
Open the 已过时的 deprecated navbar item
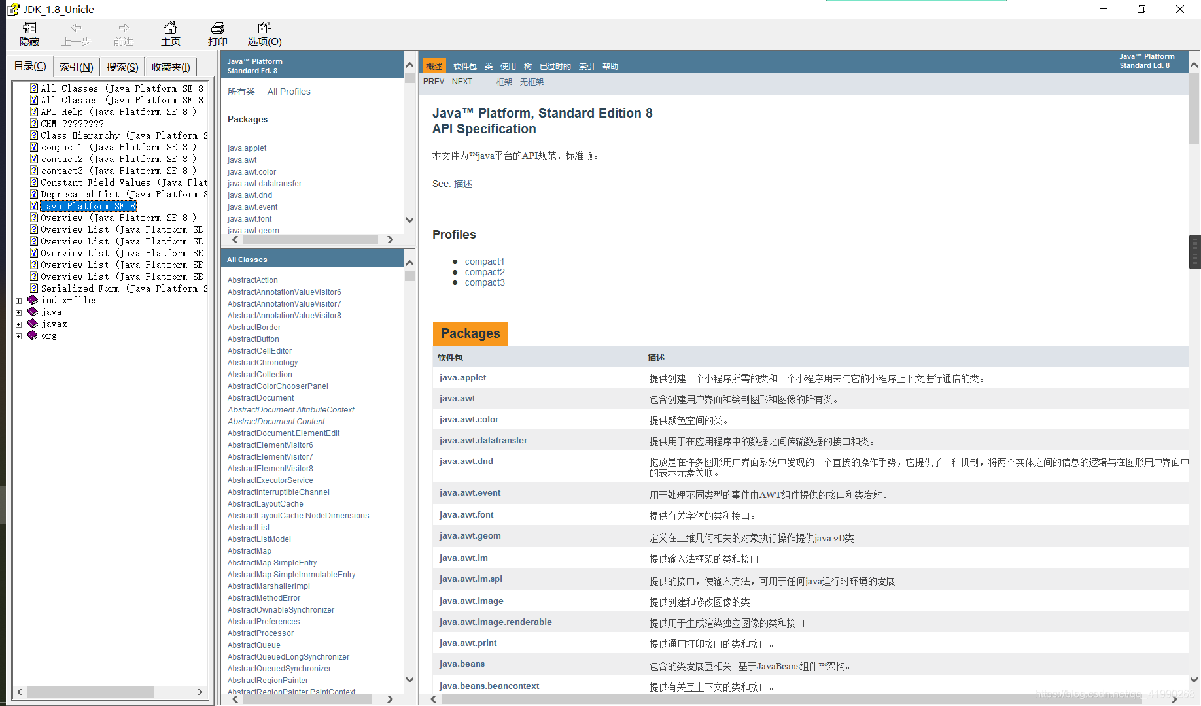[x=555, y=66]
